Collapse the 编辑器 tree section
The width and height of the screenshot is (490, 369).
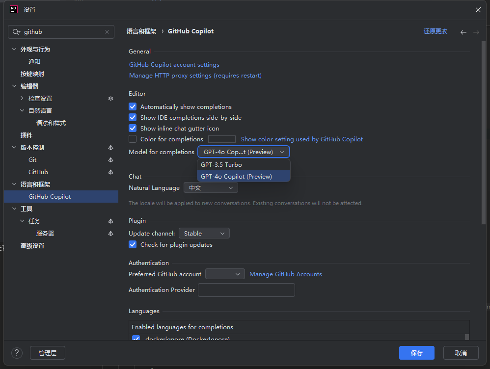14,86
